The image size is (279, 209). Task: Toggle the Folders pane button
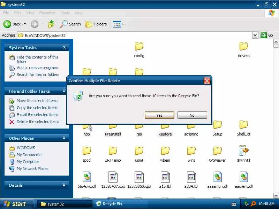click(96, 24)
